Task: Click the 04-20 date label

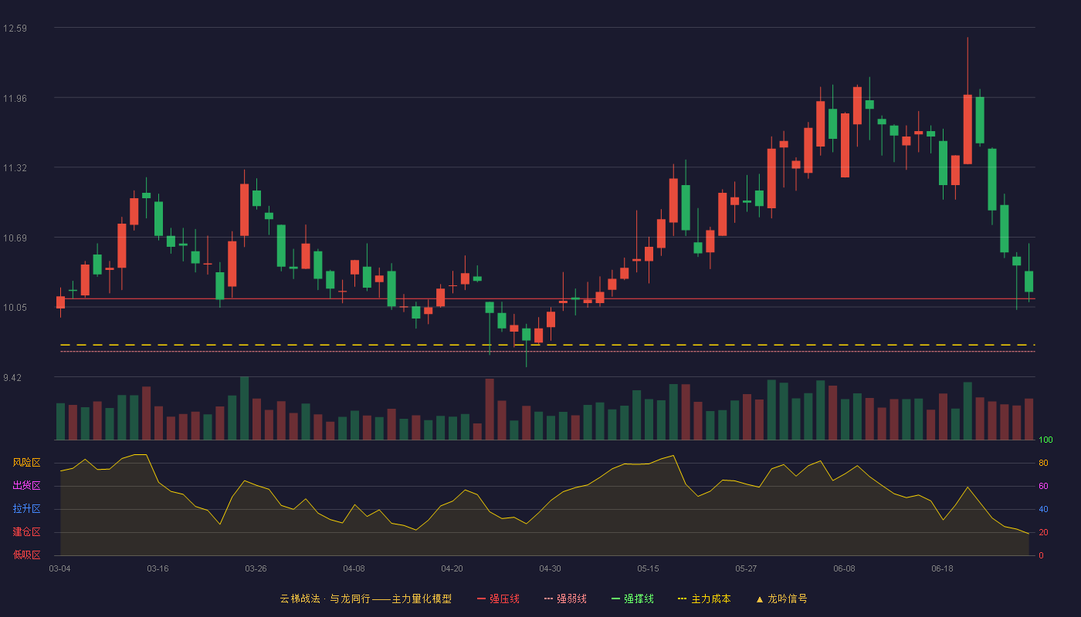Action: pyautogui.click(x=452, y=568)
